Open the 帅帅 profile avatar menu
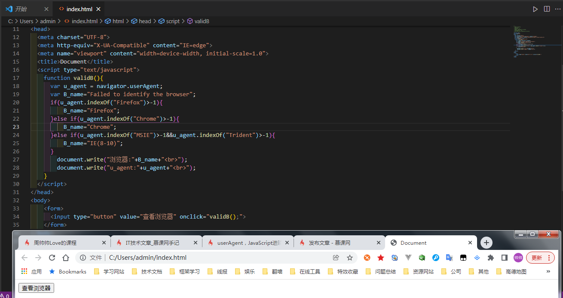563x298 pixels. [x=518, y=258]
